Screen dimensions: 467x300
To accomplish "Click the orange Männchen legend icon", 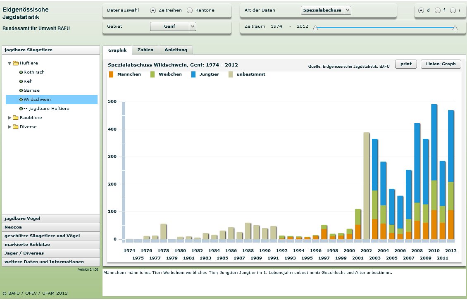I will [111, 74].
